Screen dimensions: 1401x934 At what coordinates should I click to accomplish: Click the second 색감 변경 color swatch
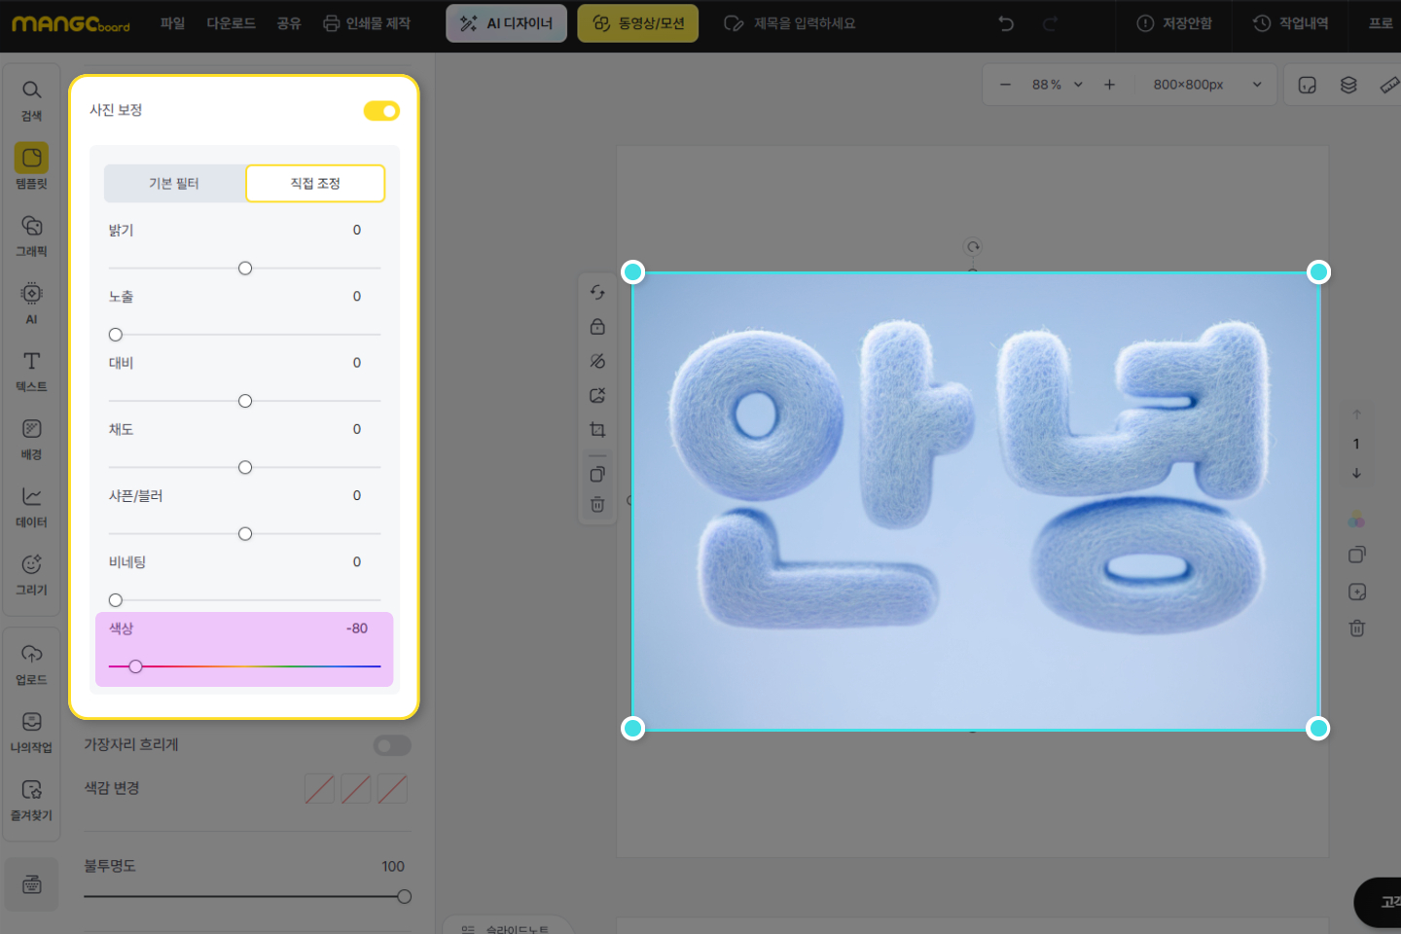pos(356,789)
